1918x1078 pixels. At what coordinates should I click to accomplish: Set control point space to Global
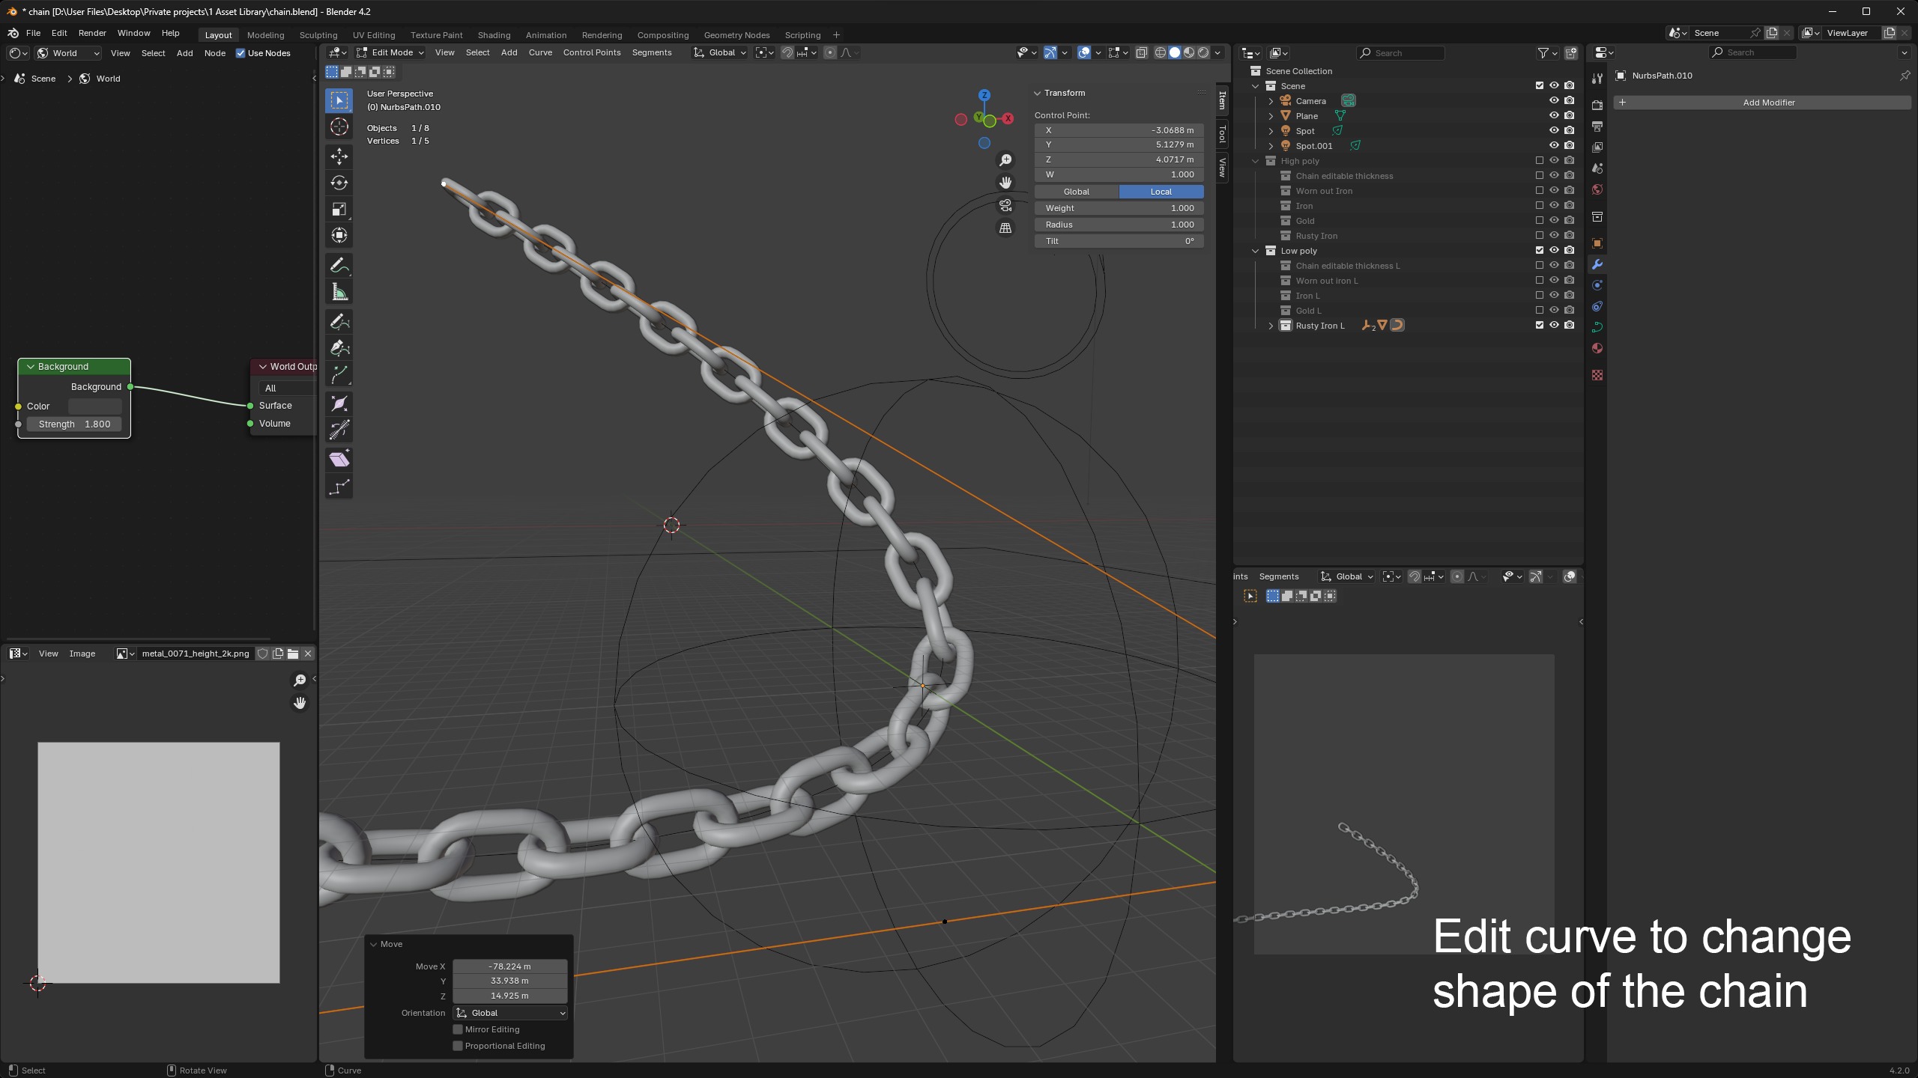pyautogui.click(x=1077, y=192)
